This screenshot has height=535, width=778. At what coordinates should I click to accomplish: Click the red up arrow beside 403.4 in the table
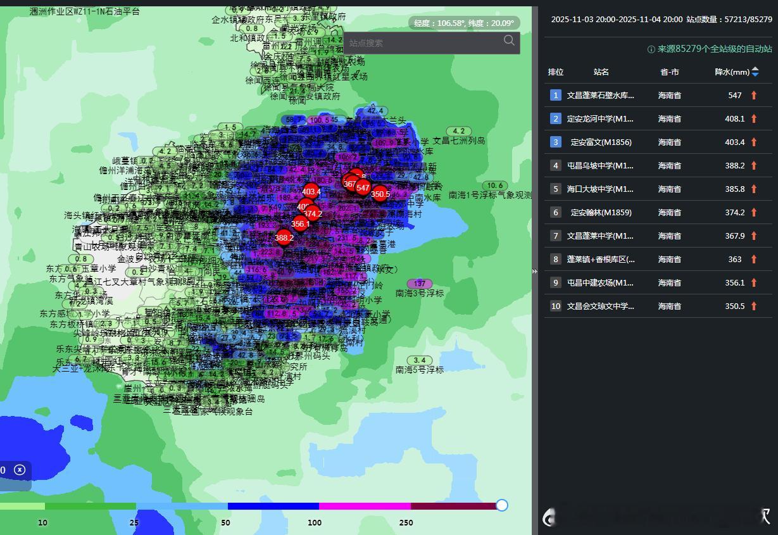[x=754, y=142]
